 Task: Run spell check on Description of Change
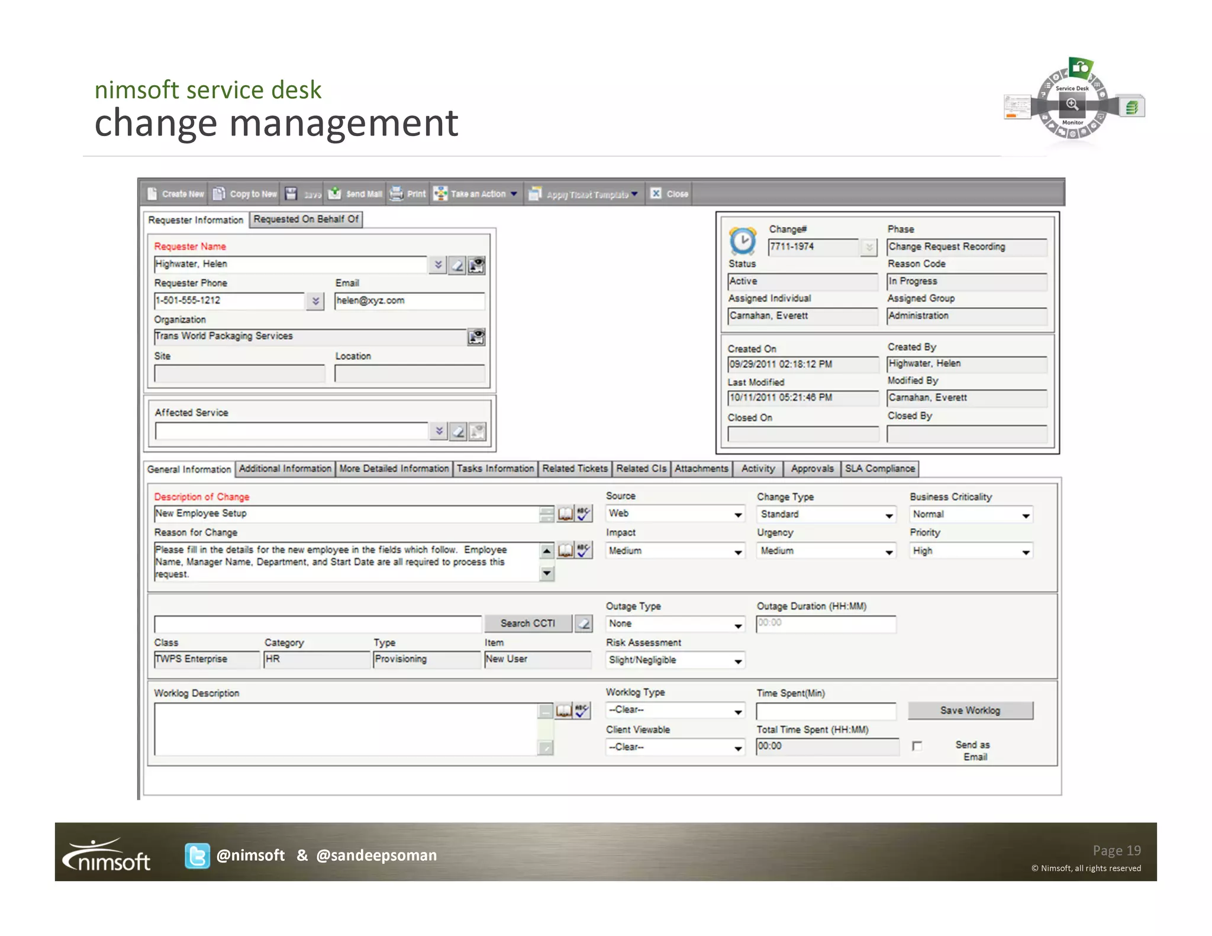(584, 514)
